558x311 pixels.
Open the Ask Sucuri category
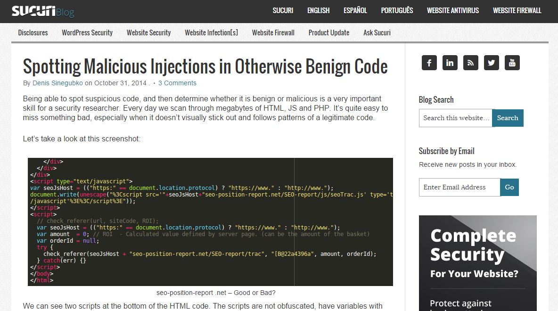377,33
